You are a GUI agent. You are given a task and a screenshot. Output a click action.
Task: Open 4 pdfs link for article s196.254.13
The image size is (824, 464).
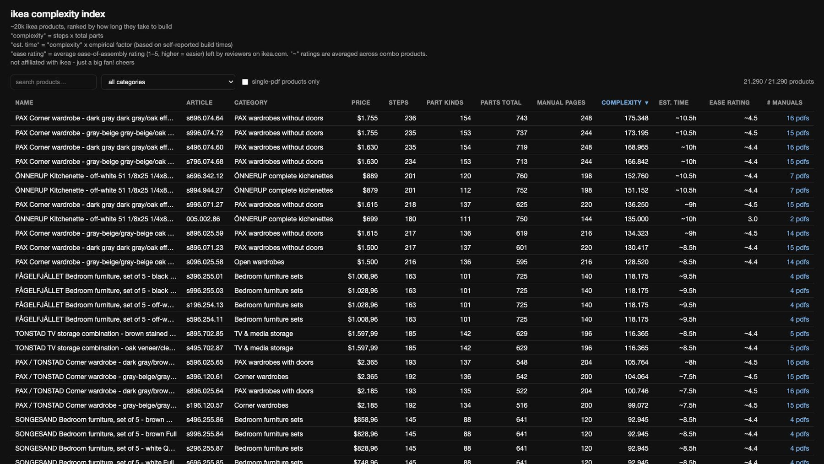pos(799,305)
